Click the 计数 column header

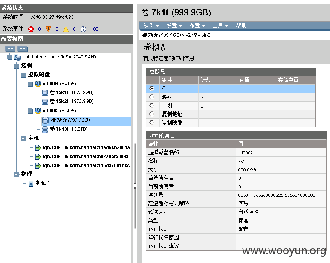218,80
